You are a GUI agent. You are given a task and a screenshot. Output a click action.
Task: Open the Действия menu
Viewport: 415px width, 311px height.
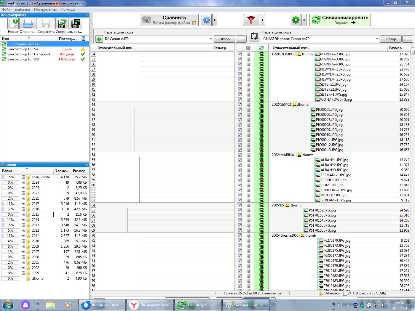[x=22, y=9]
